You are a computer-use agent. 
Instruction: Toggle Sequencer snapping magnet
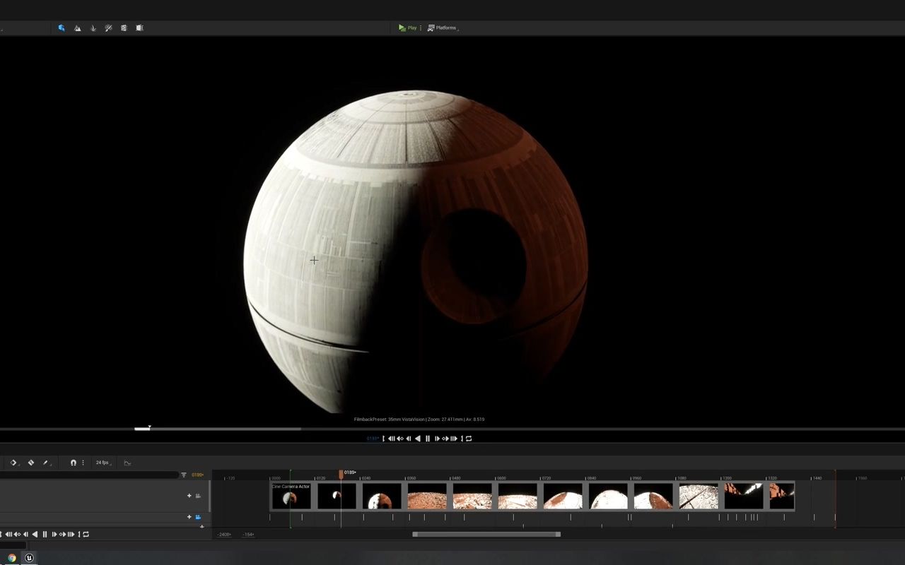[x=73, y=463]
